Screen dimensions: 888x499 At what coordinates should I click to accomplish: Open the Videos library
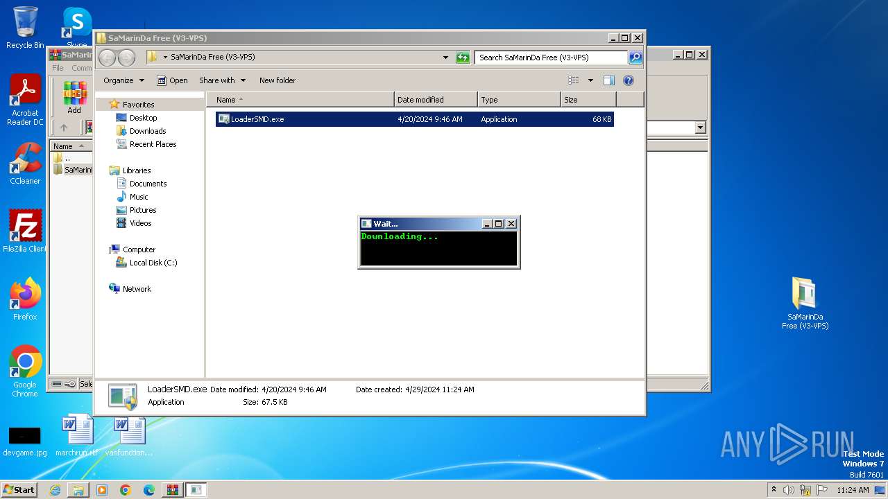point(140,223)
